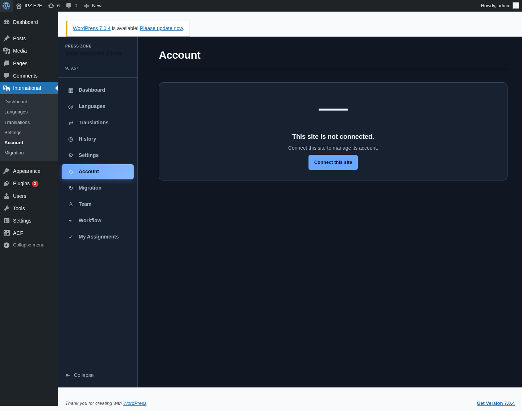Image resolution: width=522 pixels, height=411 pixels.
Task: Go to Users menu label
Action: tap(20, 196)
